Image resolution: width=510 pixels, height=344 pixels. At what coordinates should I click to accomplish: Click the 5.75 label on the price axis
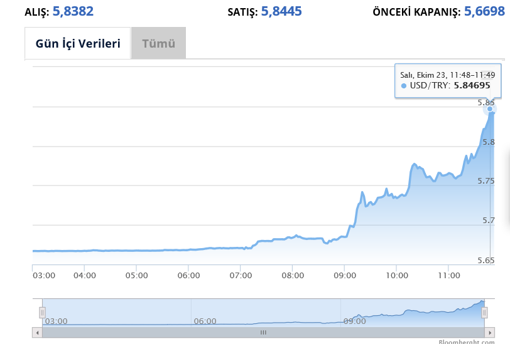486,180
